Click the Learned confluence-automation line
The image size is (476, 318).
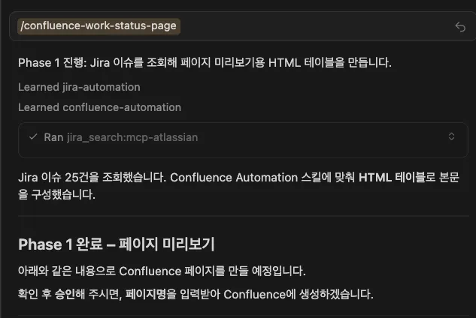point(99,107)
